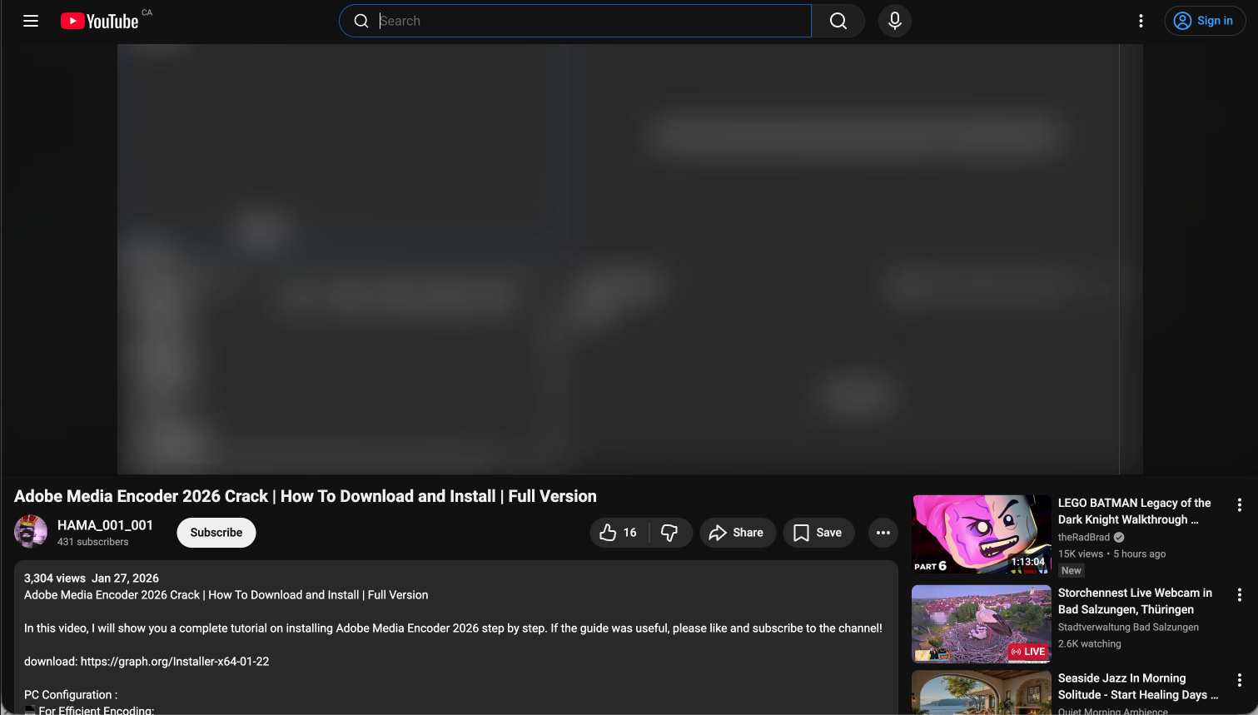1258x715 pixels.
Task: Open the graph.org download link
Action: point(175,662)
